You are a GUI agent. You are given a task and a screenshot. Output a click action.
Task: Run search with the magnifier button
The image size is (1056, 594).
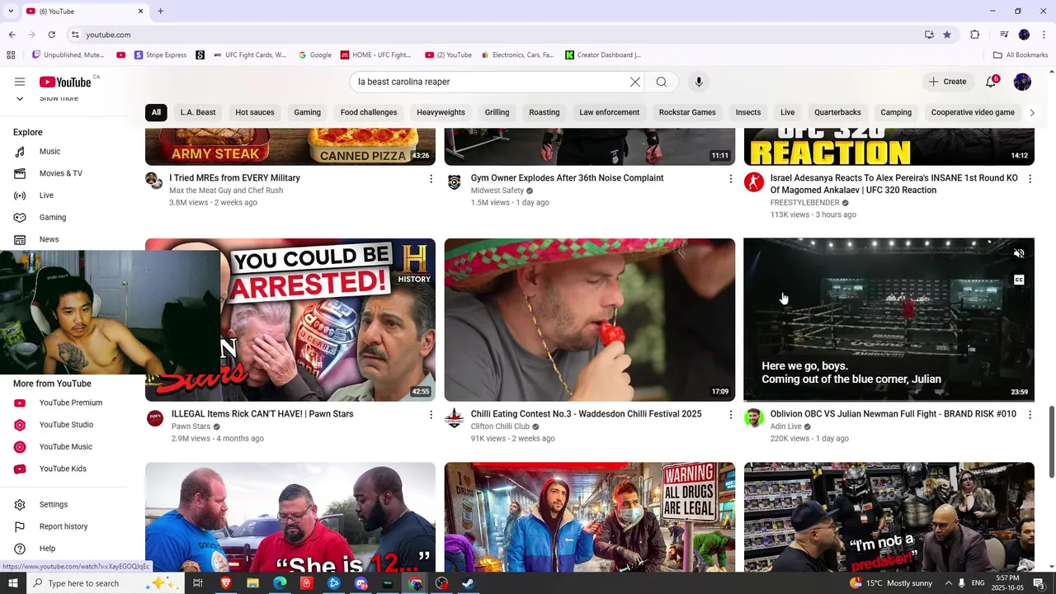662,82
